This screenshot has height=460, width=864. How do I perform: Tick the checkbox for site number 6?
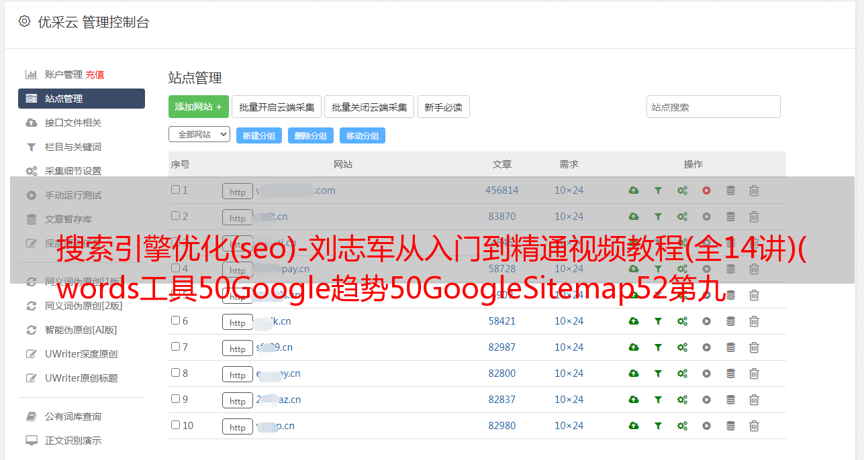point(175,321)
